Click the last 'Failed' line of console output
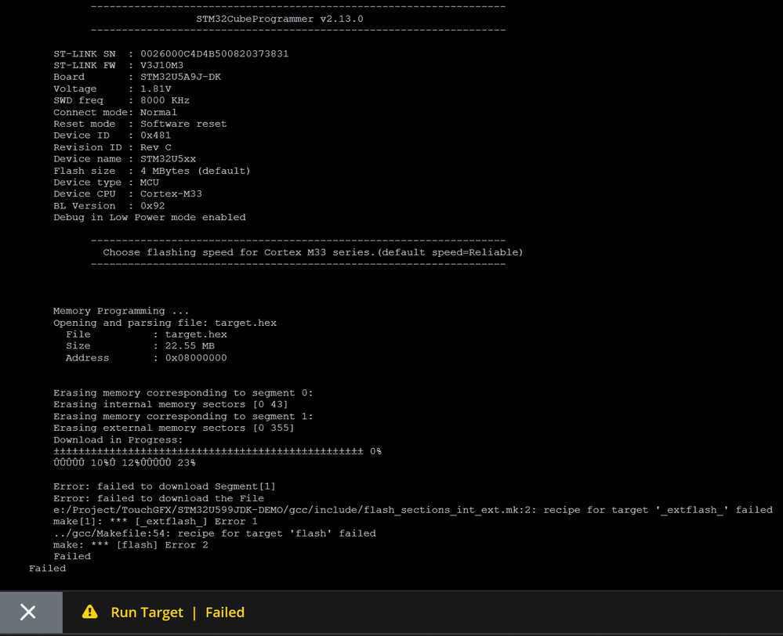Screen dimensions: 783x636 [48, 568]
